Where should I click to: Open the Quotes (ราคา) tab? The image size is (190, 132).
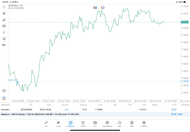46,124
